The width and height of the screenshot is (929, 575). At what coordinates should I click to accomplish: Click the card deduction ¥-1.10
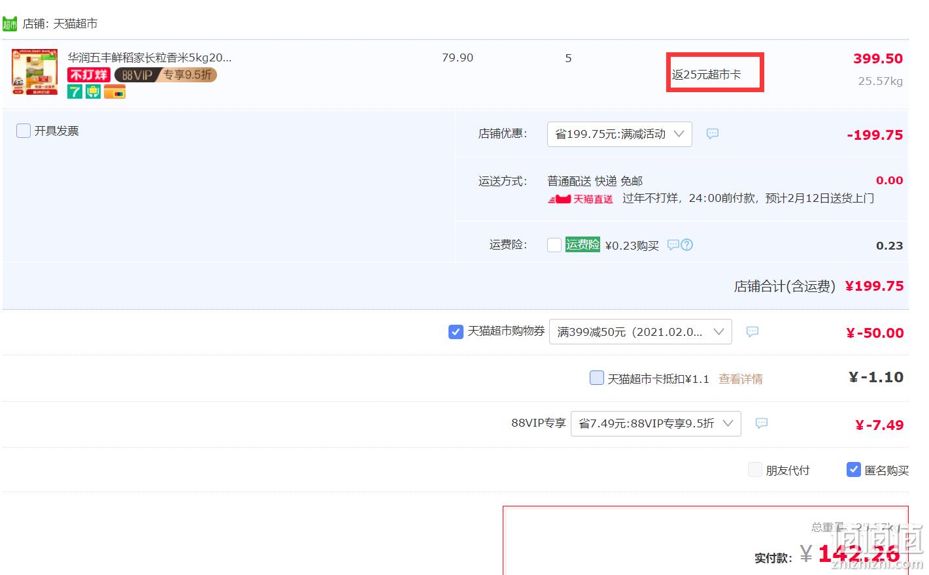876,378
